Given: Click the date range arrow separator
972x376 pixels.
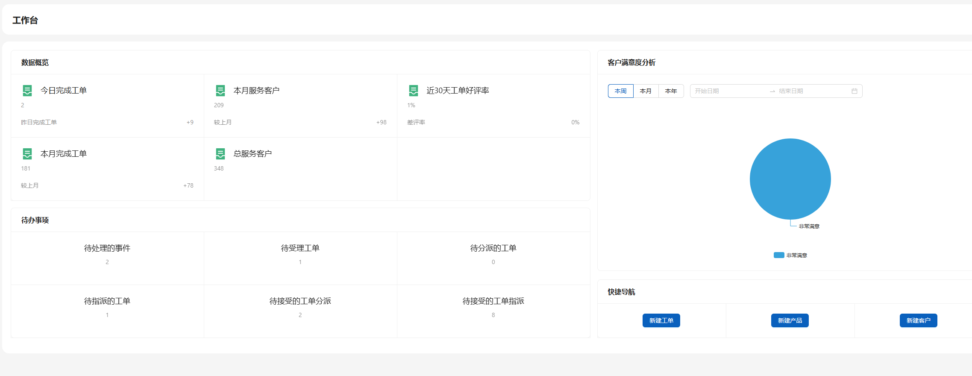Looking at the screenshot, I should pyautogui.click(x=772, y=91).
